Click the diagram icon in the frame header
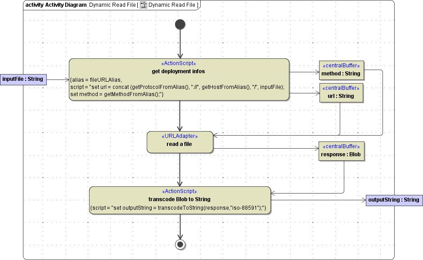This screenshot has width=423, height=260. (x=144, y=5)
